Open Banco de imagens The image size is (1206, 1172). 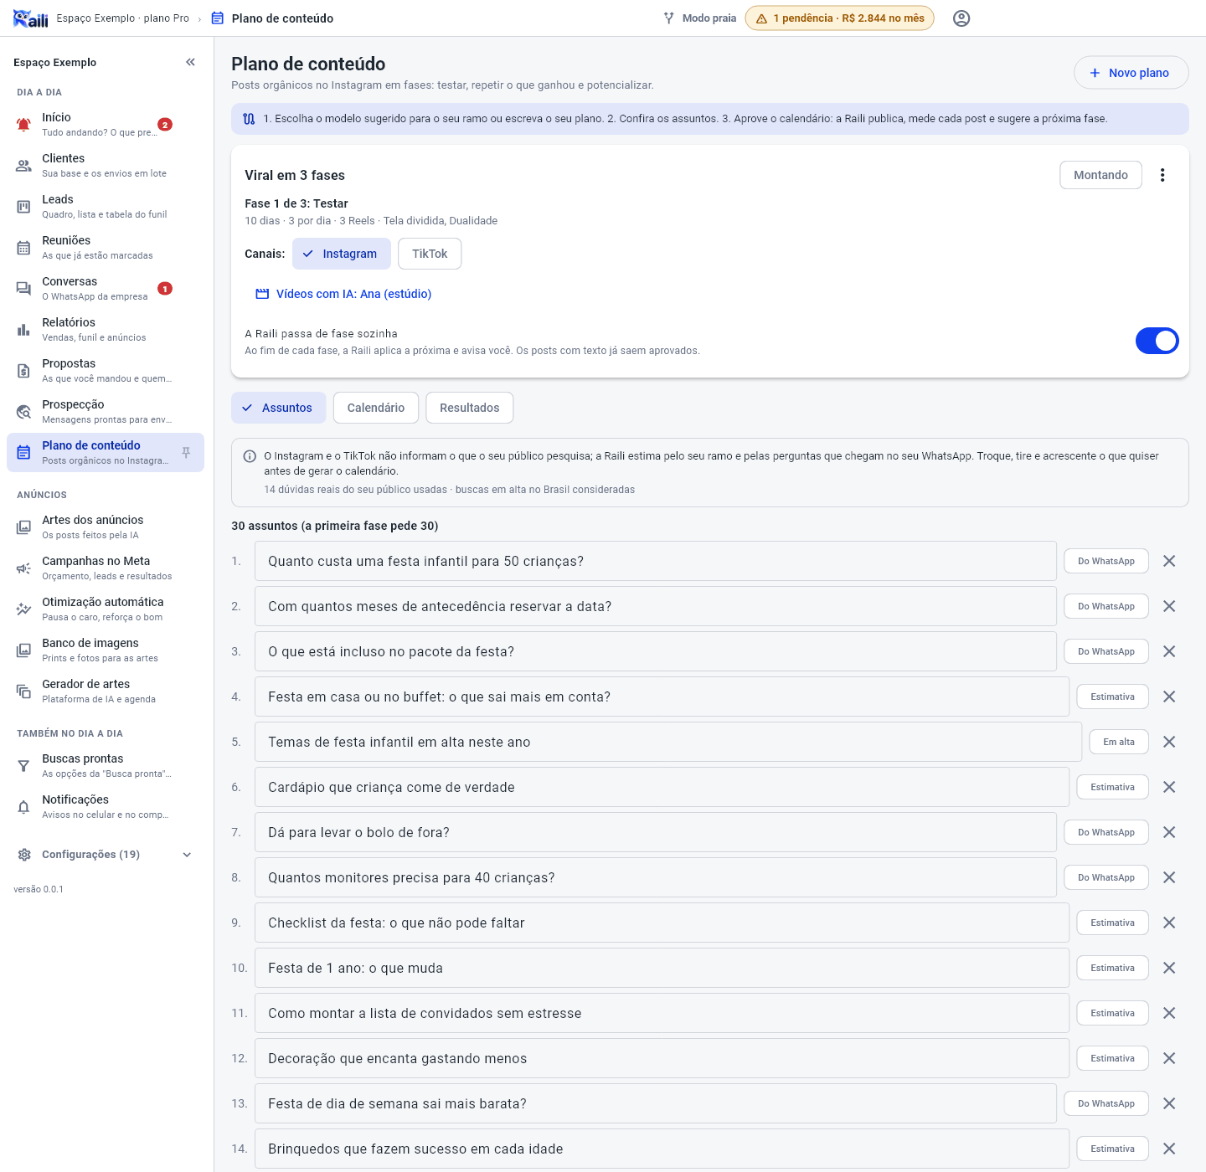click(x=106, y=650)
